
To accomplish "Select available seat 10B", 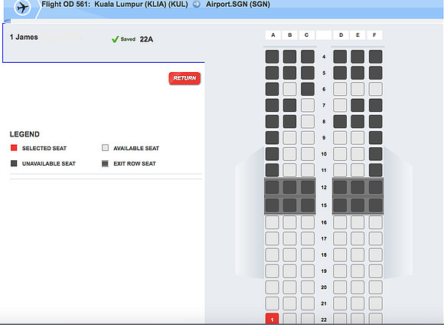I will [289, 154].
